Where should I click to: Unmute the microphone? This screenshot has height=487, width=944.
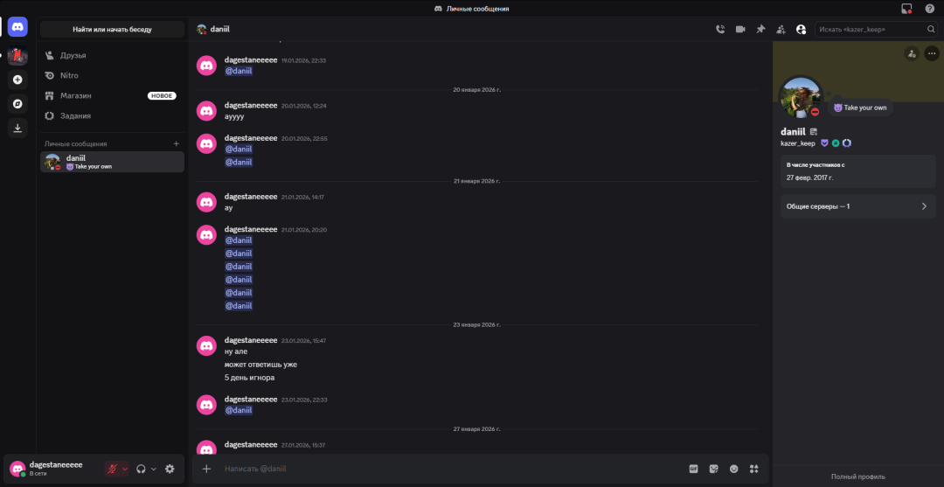coord(112,469)
